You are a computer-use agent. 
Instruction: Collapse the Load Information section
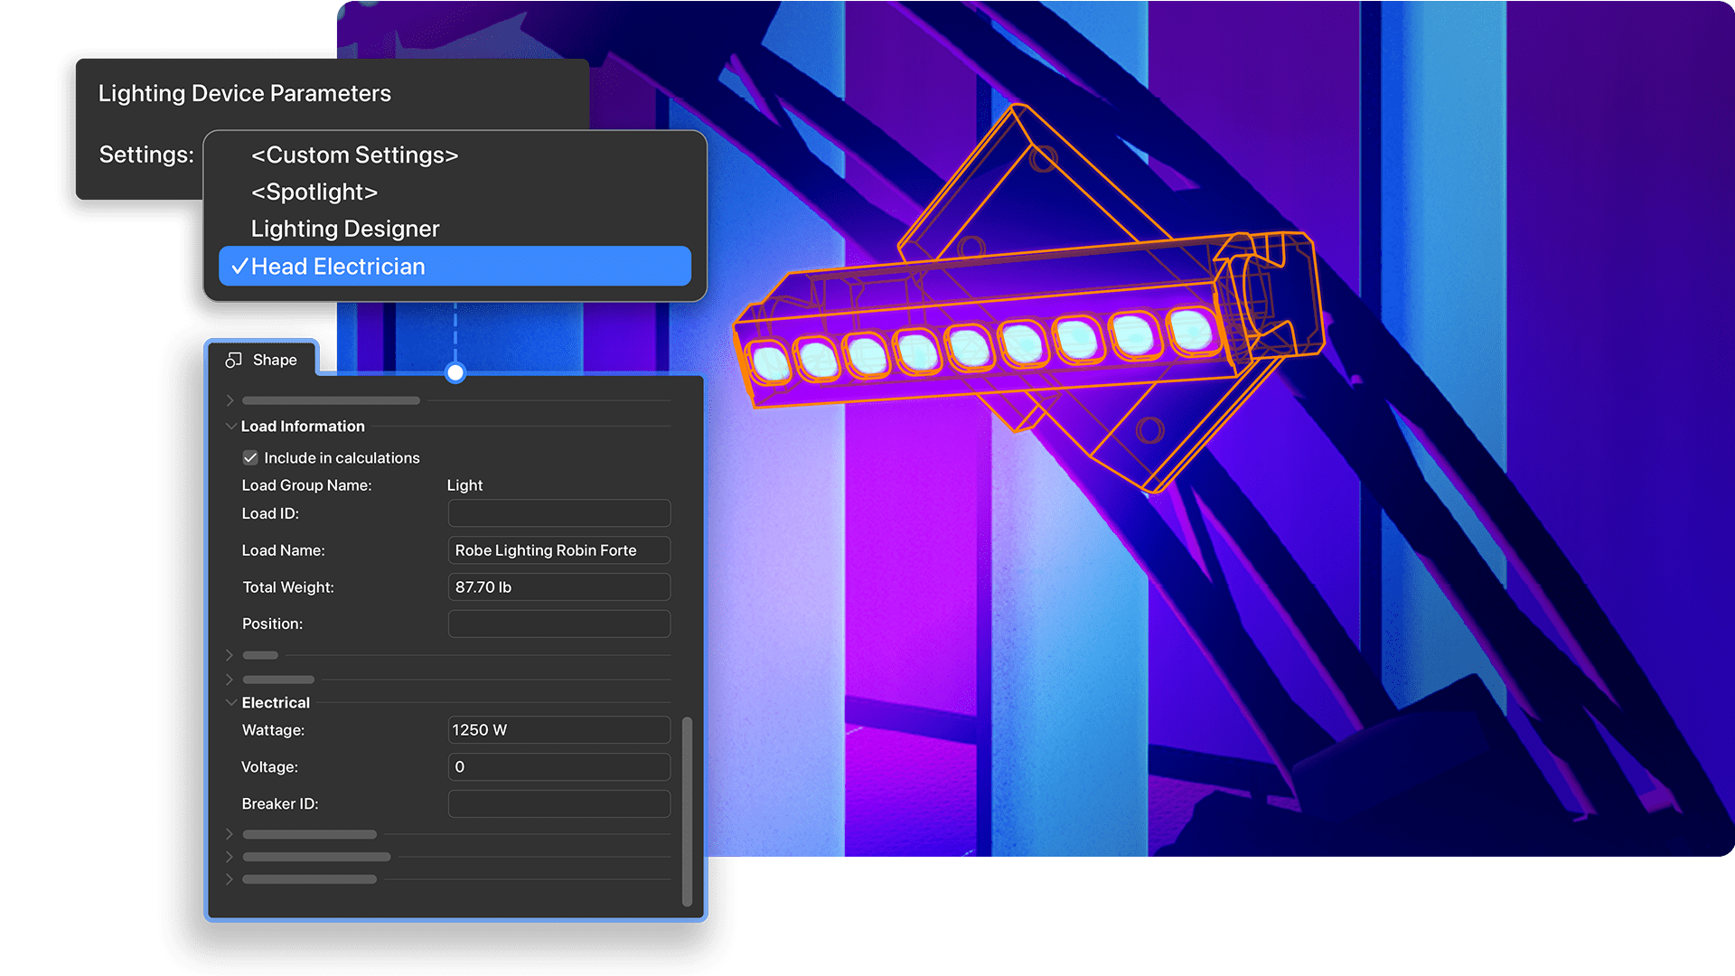(x=230, y=427)
